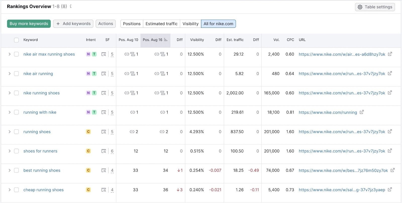Screen dimensions: 402x203
Task: Open the best running shoes keyword link
Action: point(42,170)
